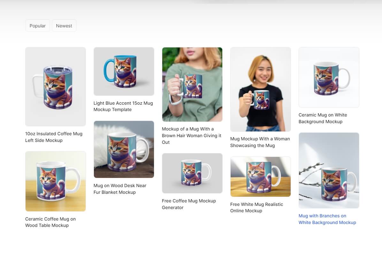
Task: Open Ceramic Mug on White Background image
Action: click(x=329, y=77)
